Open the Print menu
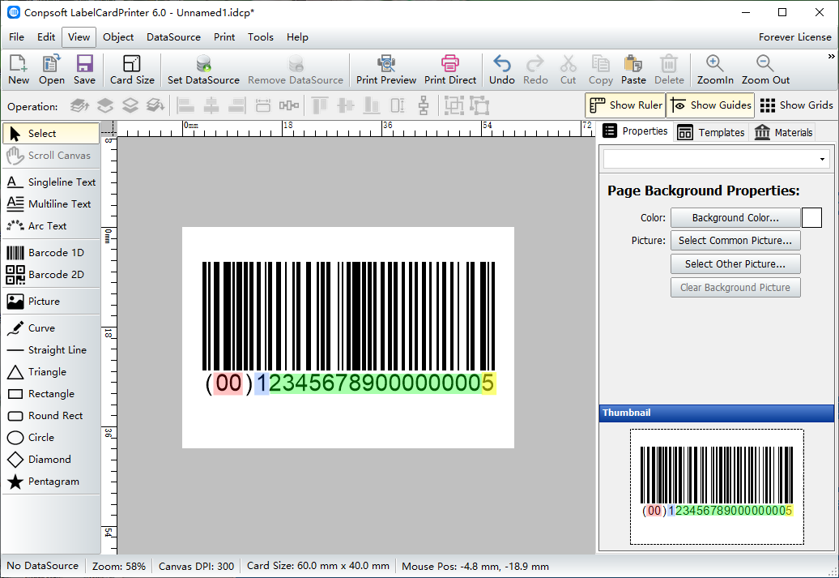The width and height of the screenshot is (839, 578). tap(224, 37)
